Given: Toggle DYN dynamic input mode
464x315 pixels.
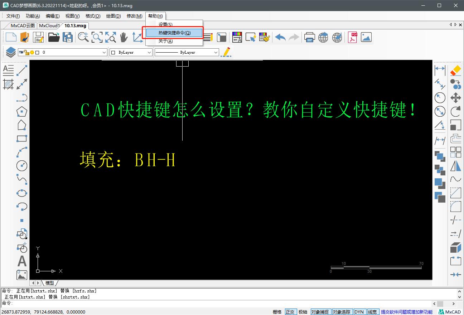Looking at the screenshot, I should tap(359, 312).
